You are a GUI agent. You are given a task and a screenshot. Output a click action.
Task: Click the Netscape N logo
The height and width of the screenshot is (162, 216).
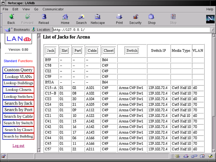[210, 19]
